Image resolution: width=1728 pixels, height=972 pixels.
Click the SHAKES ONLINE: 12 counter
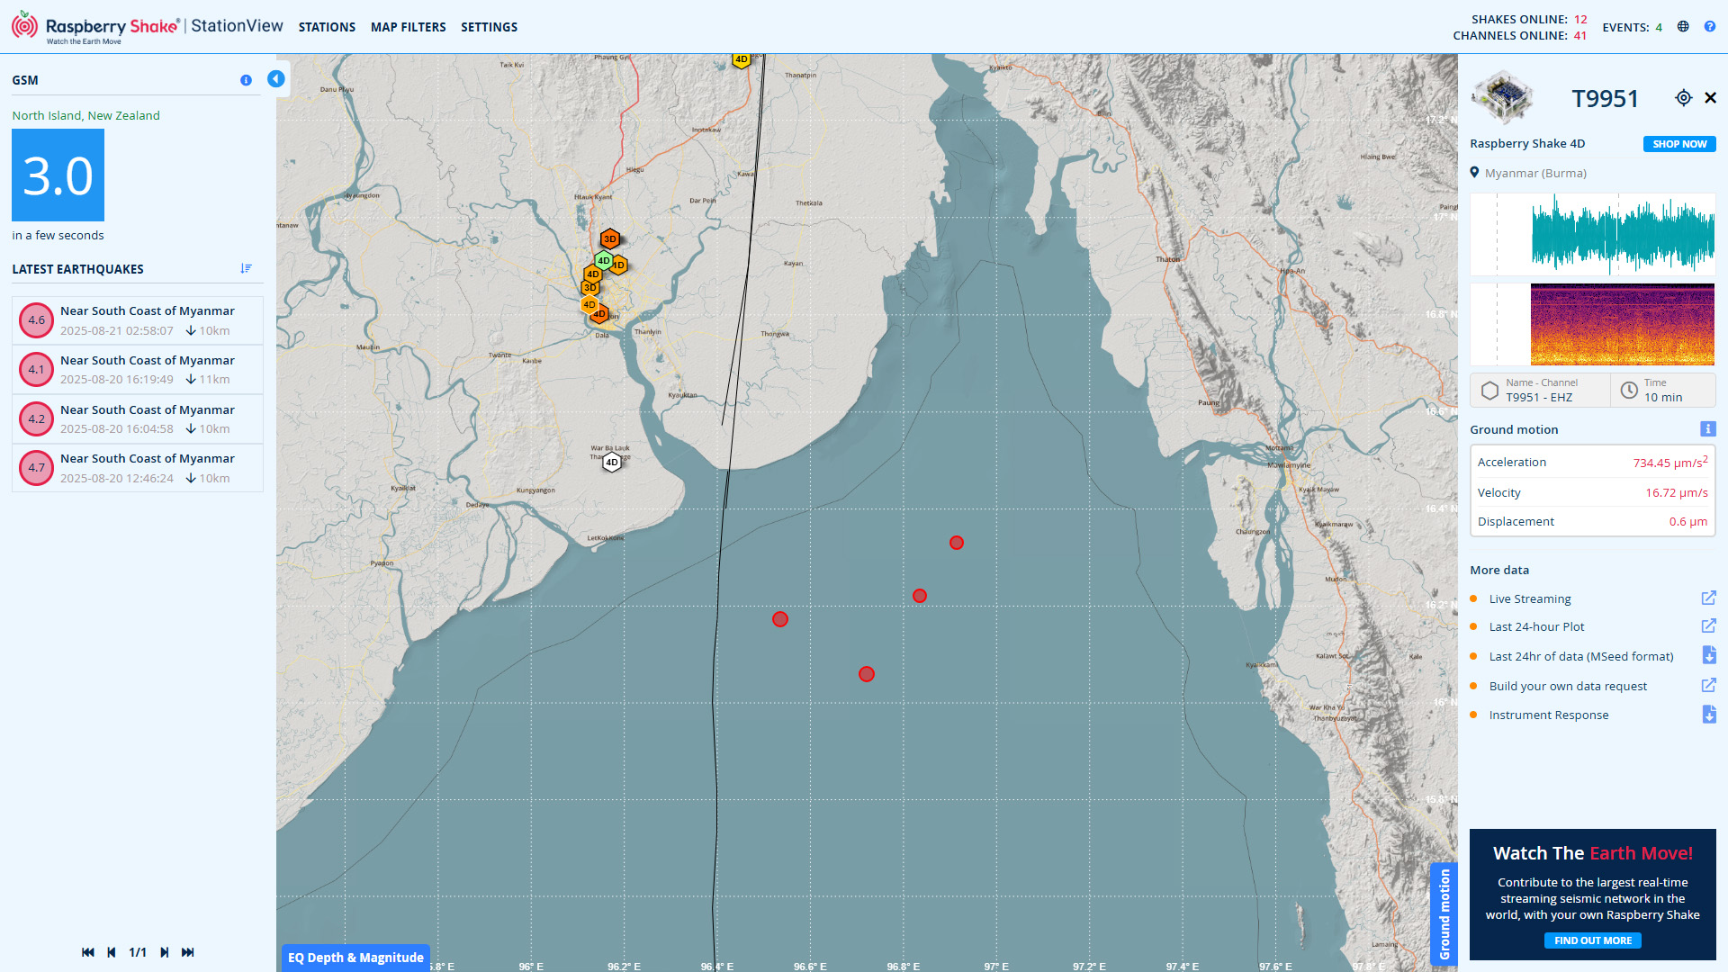coord(1529,19)
